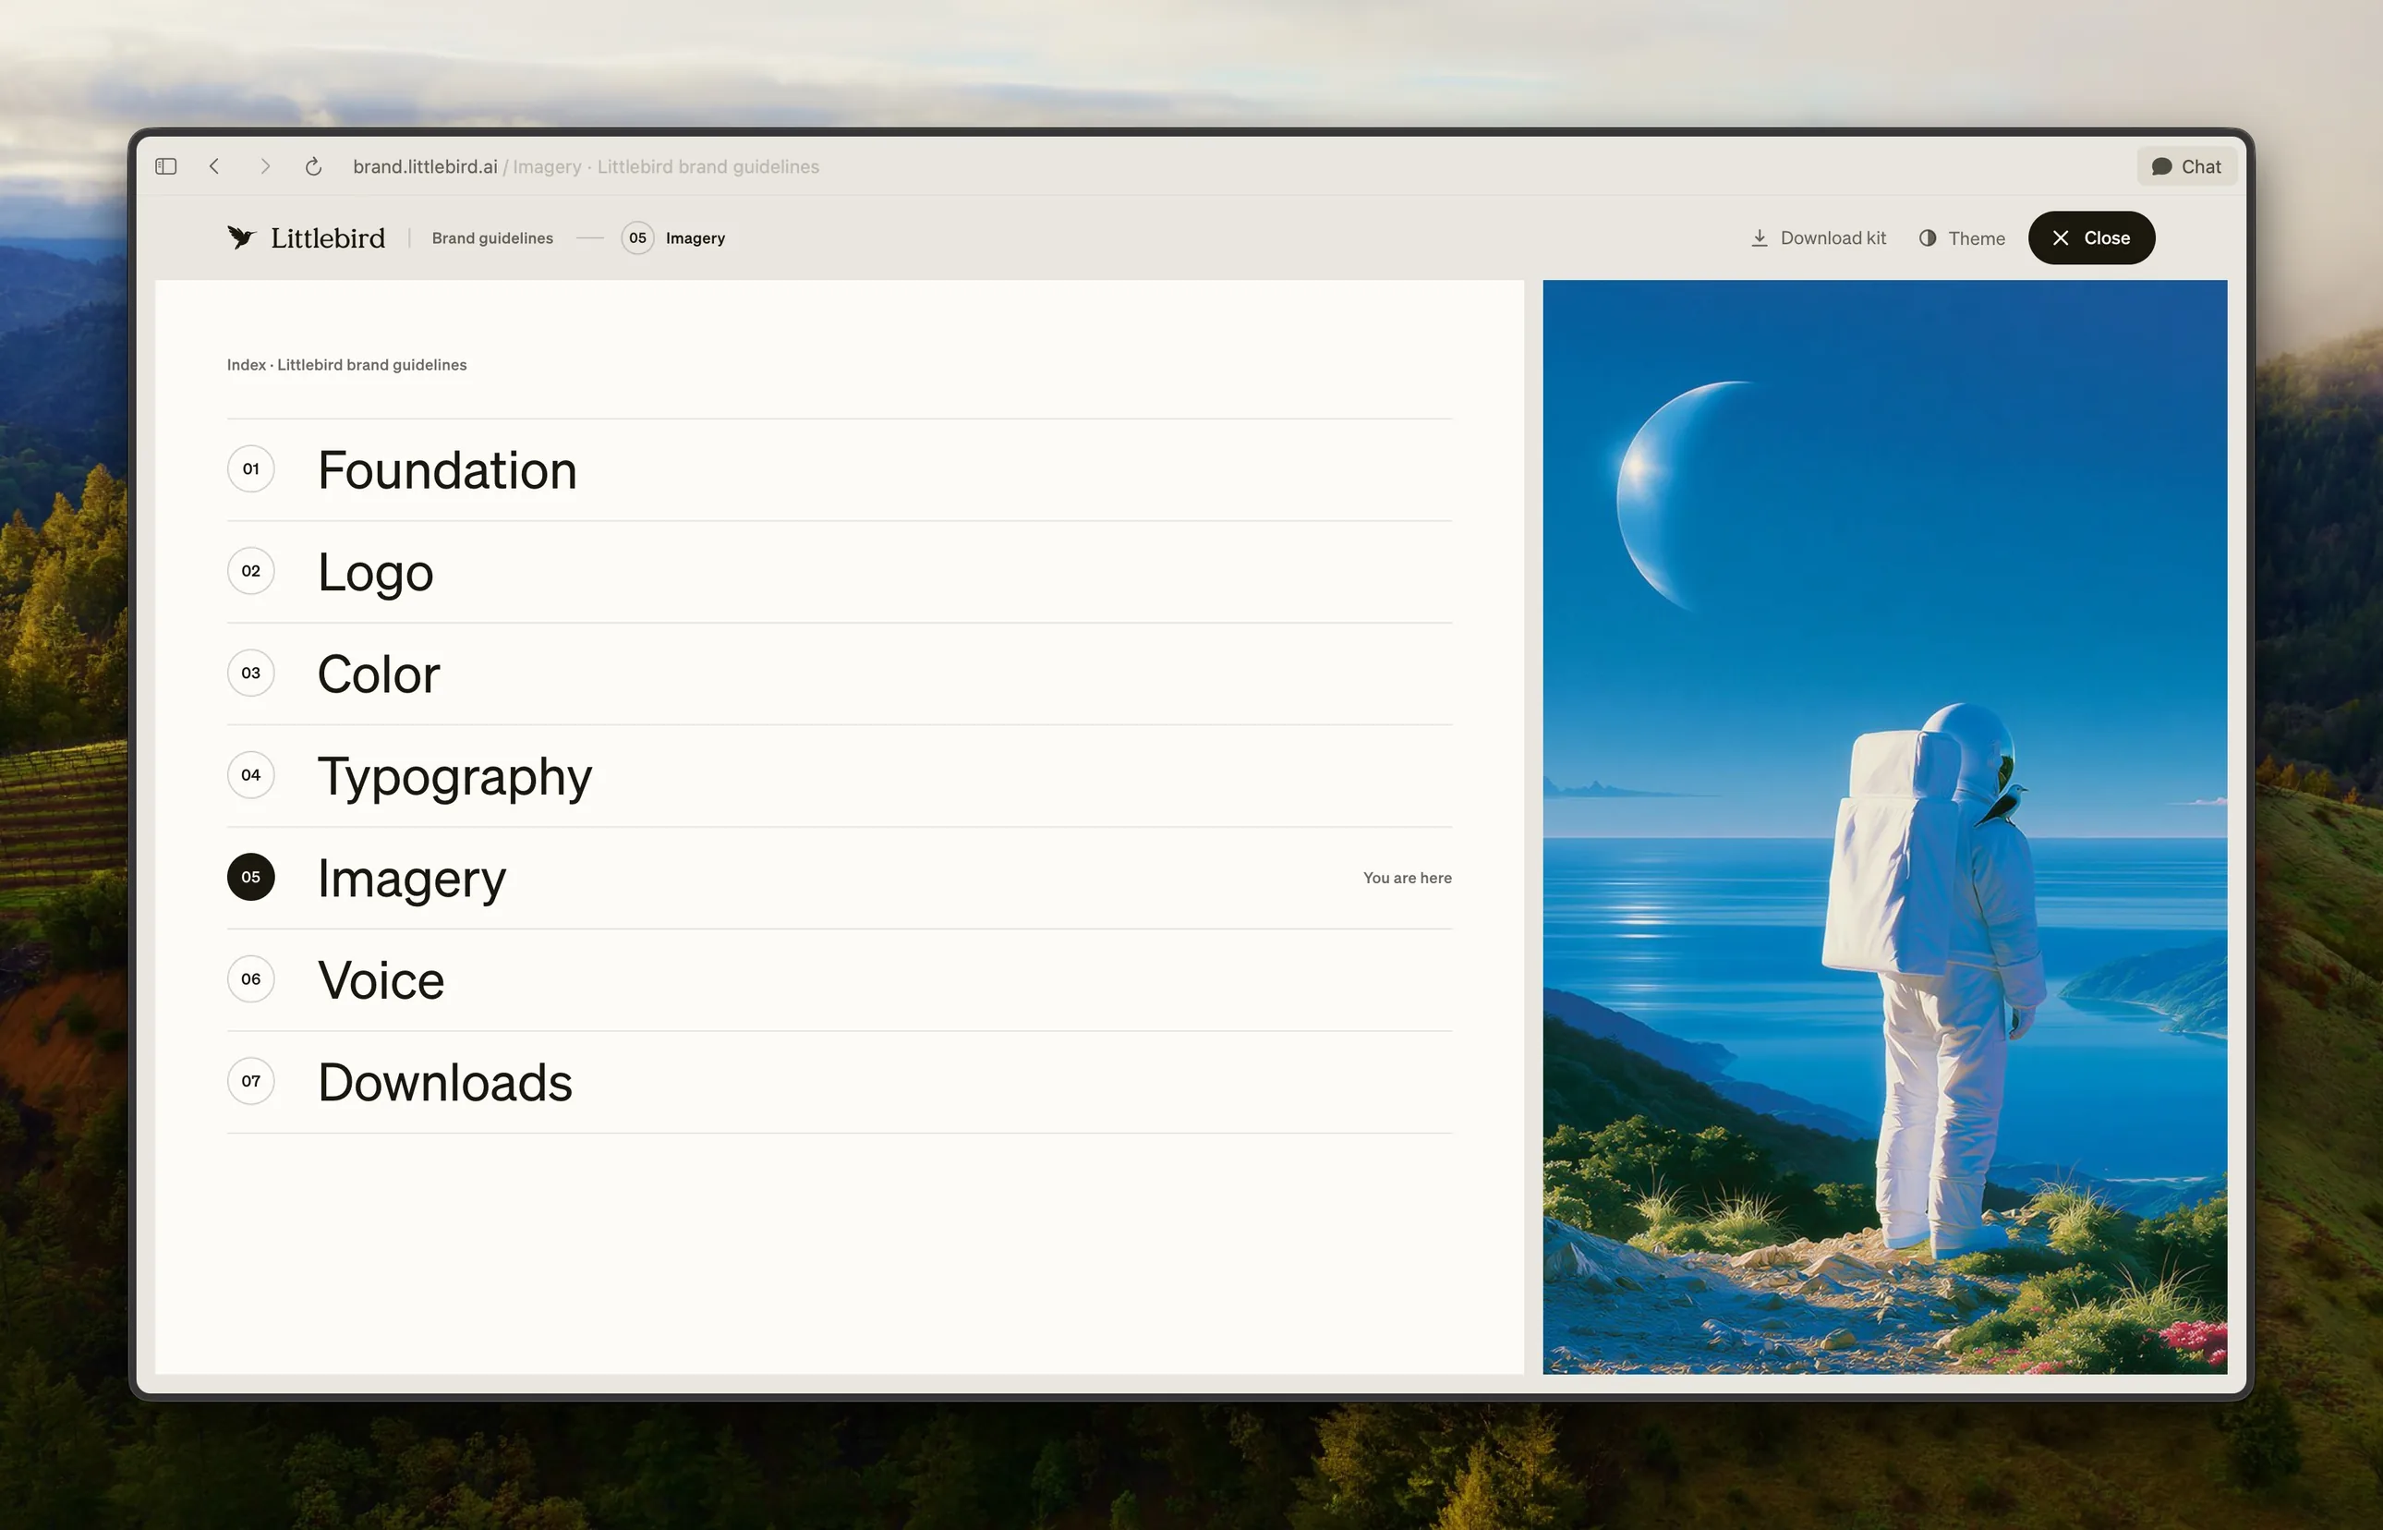
Task: Open the Chat panel
Action: tap(2186, 166)
